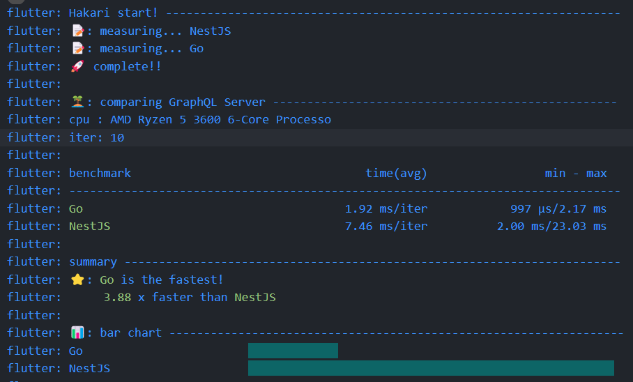
Task: Click the 'Hakari start!' text
Action: (x=113, y=13)
